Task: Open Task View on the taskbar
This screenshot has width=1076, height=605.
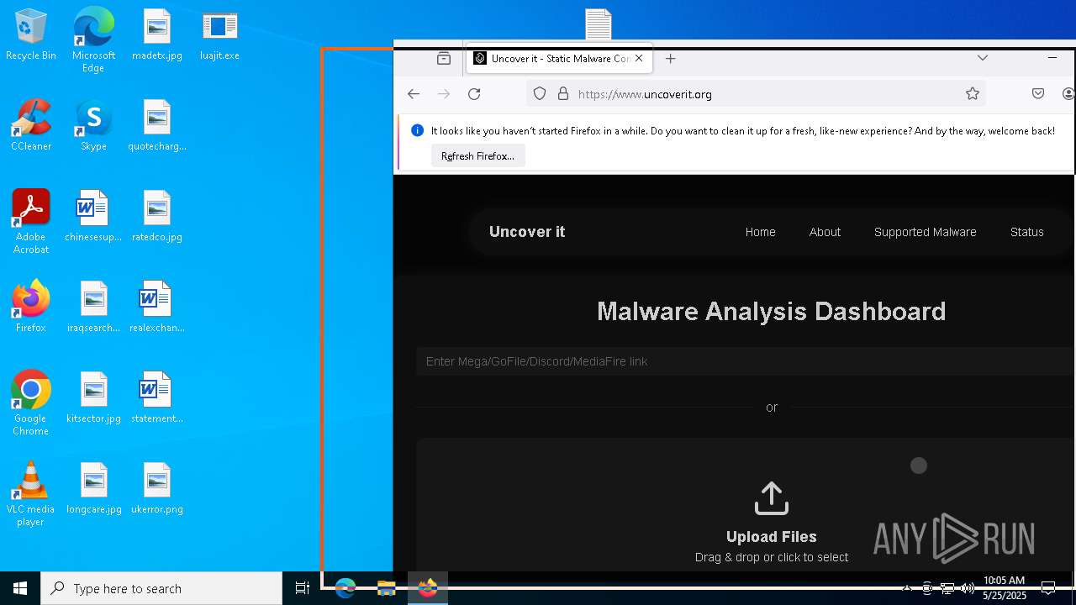Action: click(303, 588)
